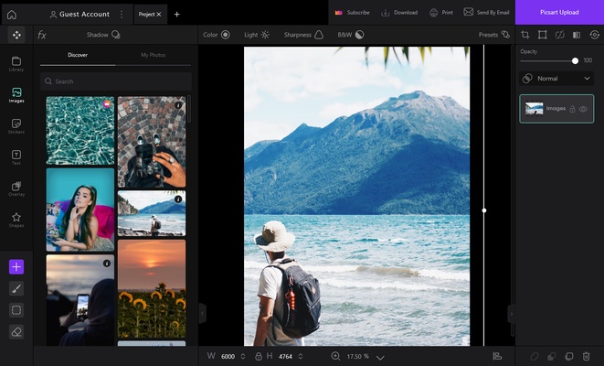Click the Compare split icon
The height and width of the screenshot is (366, 604).
(x=577, y=35)
